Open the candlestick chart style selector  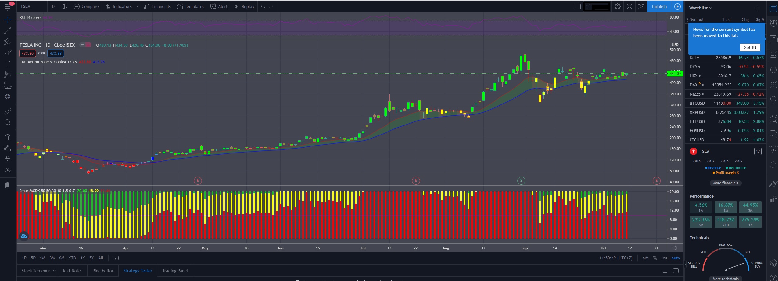65,6
